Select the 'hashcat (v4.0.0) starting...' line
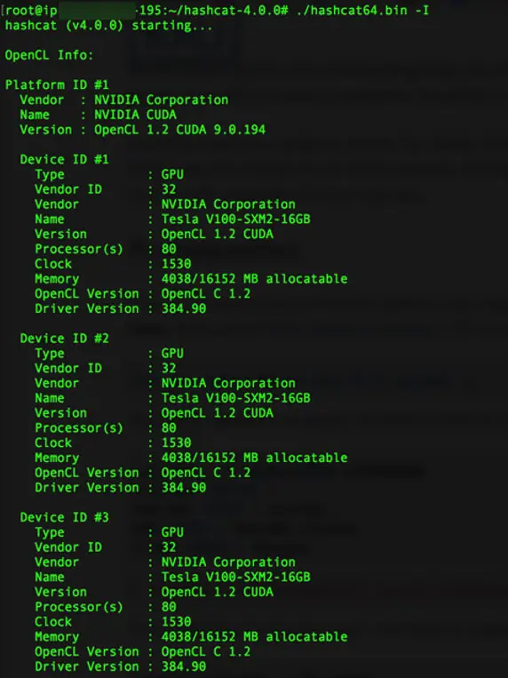This screenshot has height=678, width=508. pos(108,26)
